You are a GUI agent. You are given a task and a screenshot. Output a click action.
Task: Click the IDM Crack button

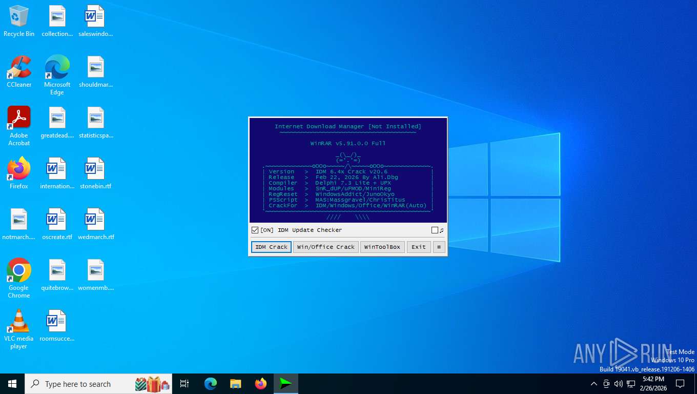coord(272,247)
